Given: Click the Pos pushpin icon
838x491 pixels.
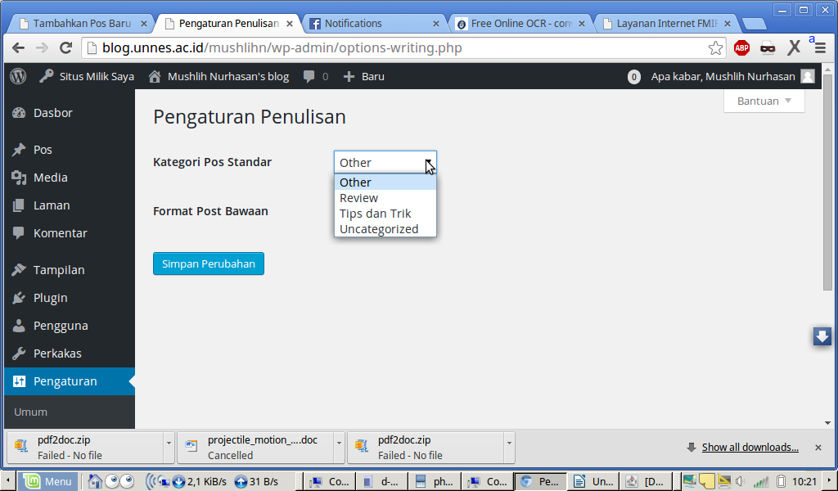Looking at the screenshot, I should tap(19, 150).
